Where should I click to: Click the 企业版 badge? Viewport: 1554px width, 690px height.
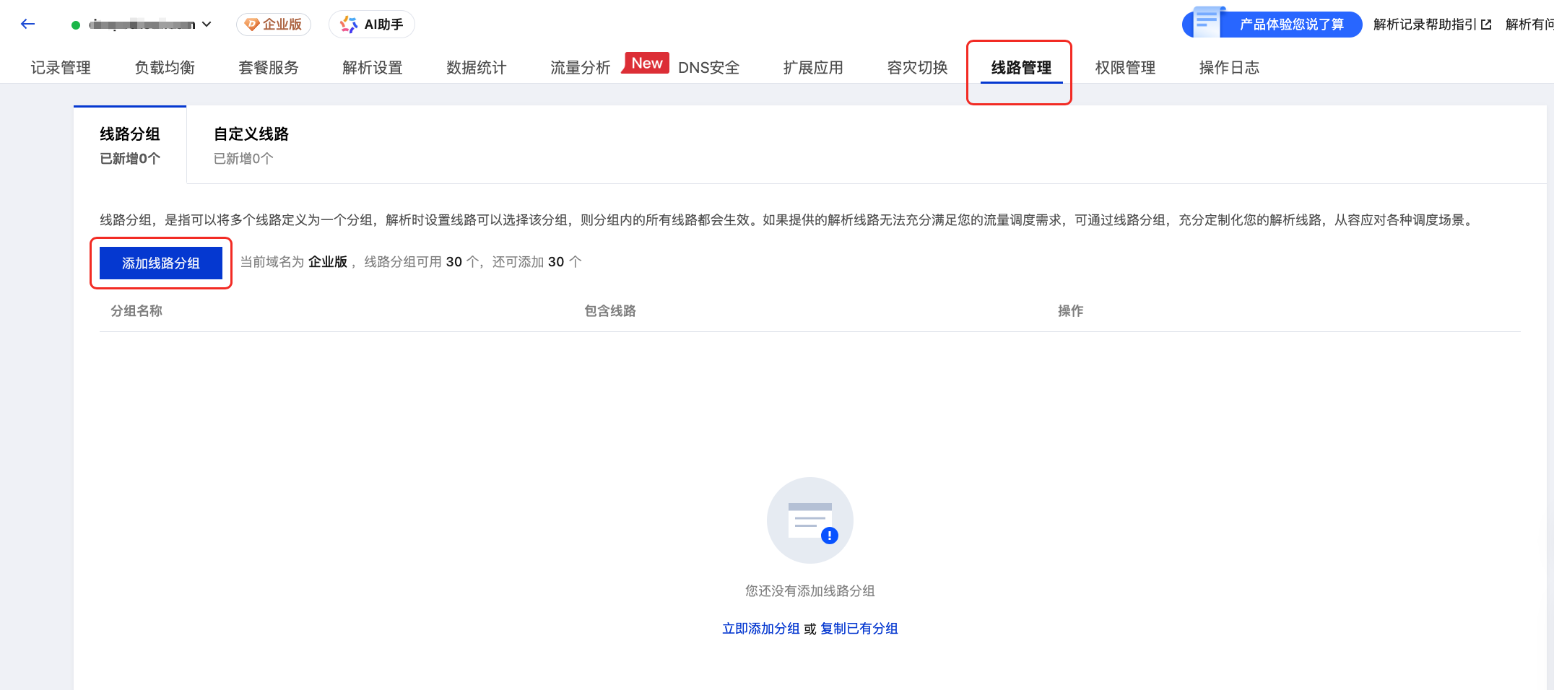(274, 25)
